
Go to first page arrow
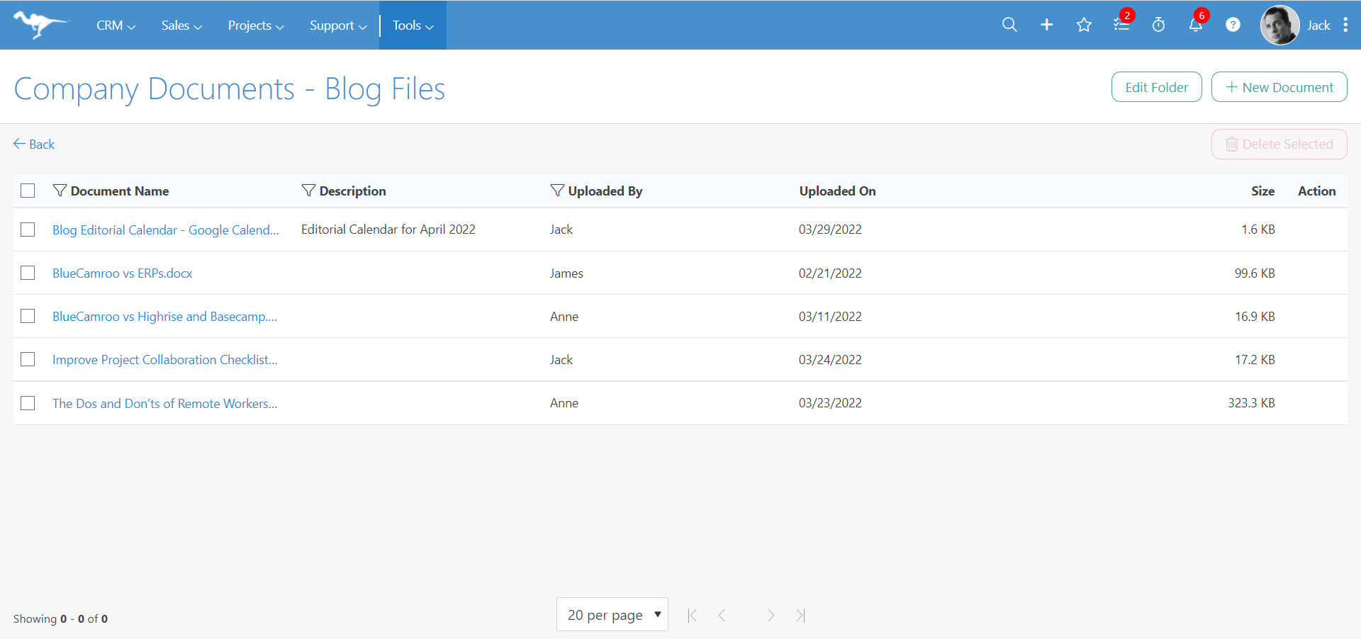coord(693,615)
